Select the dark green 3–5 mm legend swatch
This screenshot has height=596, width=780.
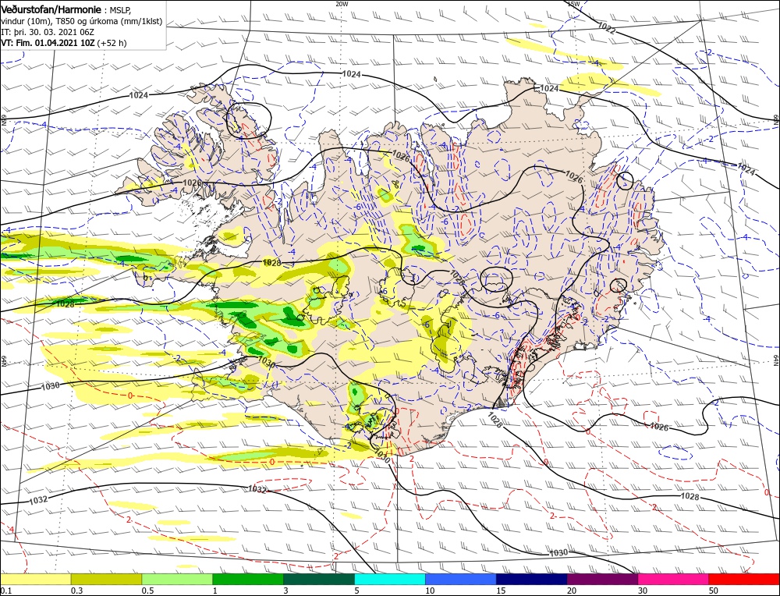319,579
